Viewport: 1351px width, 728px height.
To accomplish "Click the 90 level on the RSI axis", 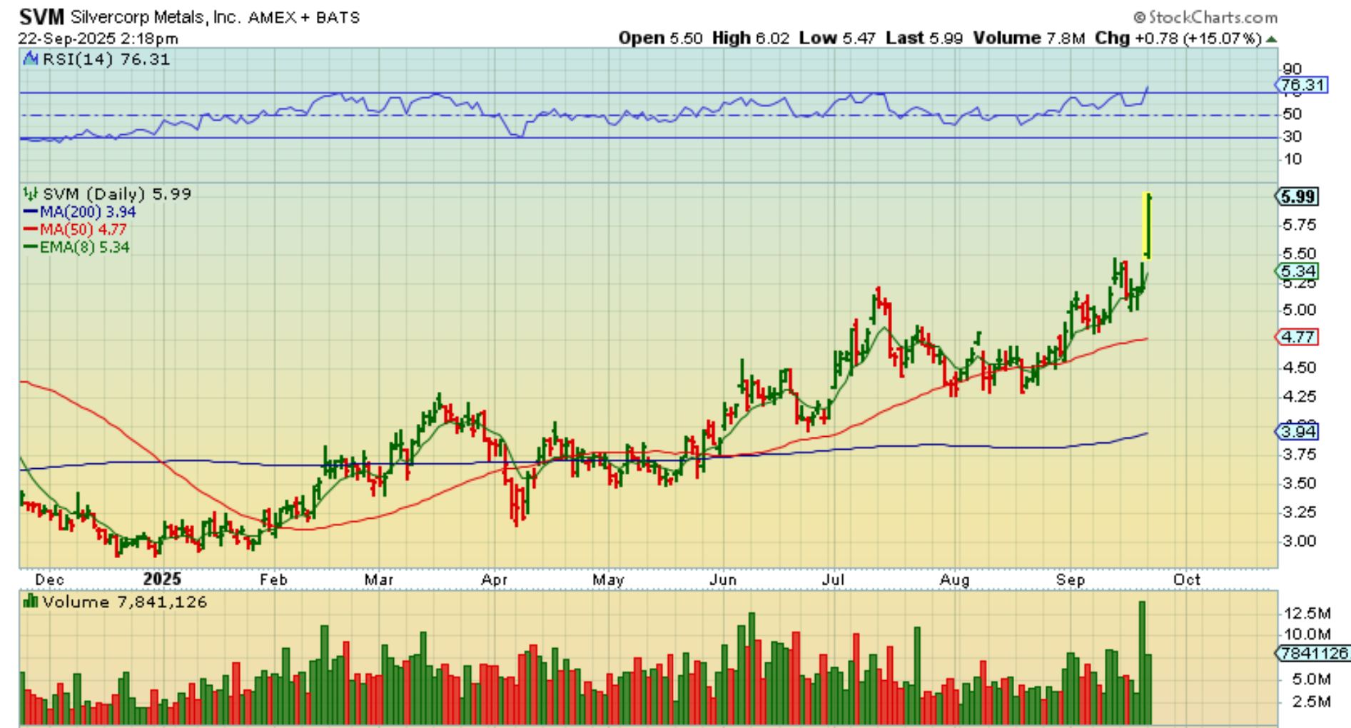I will [x=1292, y=69].
